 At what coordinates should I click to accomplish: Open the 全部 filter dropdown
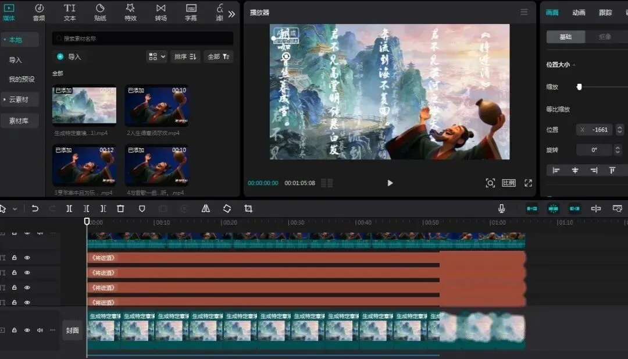218,56
